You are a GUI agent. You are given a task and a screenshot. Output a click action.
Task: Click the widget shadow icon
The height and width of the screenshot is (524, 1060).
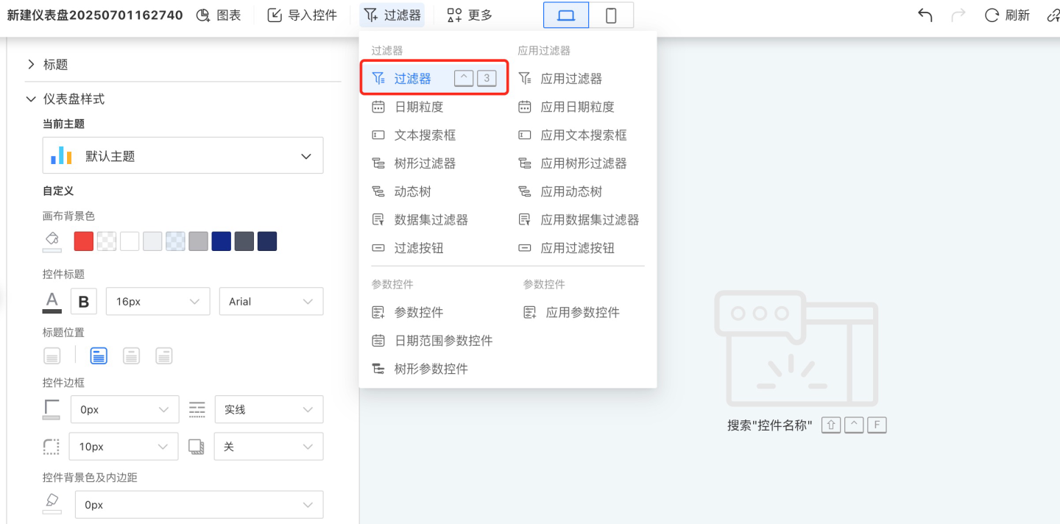[x=197, y=447]
